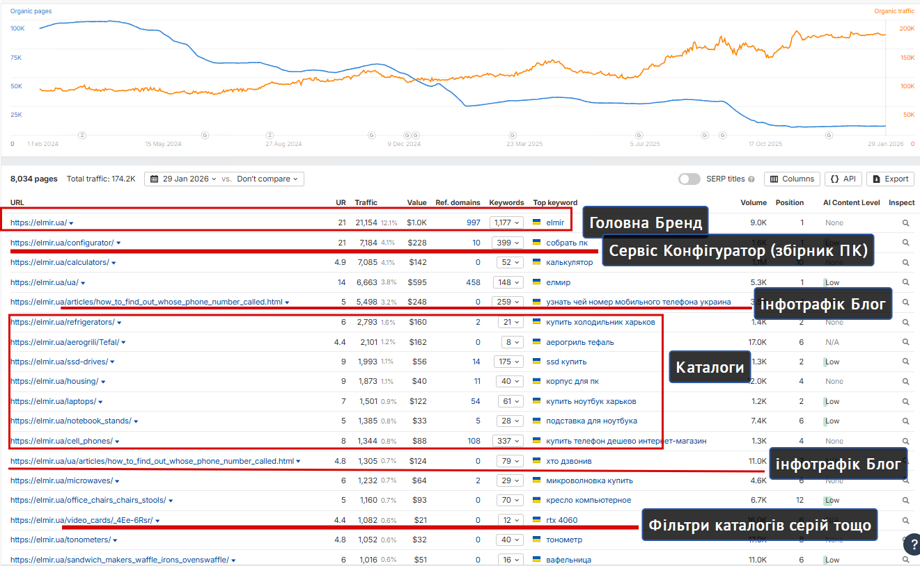The width and height of the screenshot is (920, 566).
Task: Select the numbered 2 marker above 27 Aug 2024
Action: point(270,135)
